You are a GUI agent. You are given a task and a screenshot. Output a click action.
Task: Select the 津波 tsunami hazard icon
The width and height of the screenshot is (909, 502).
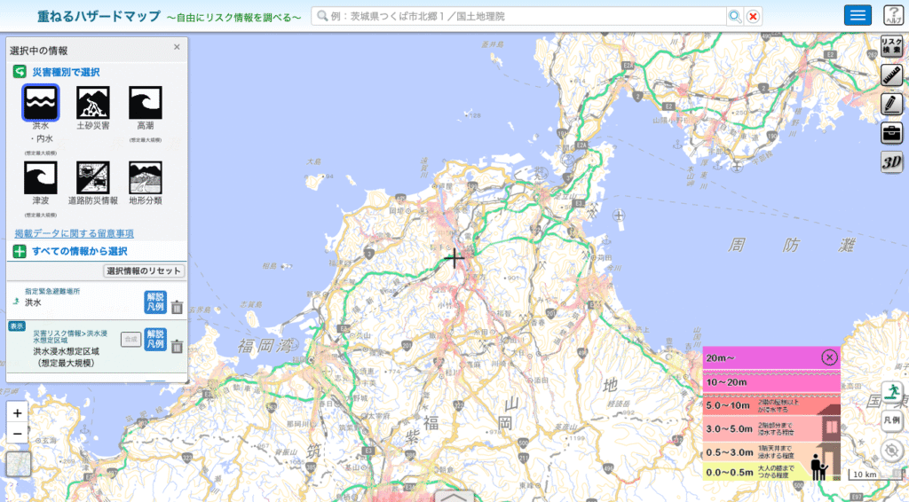coord(41,177)
